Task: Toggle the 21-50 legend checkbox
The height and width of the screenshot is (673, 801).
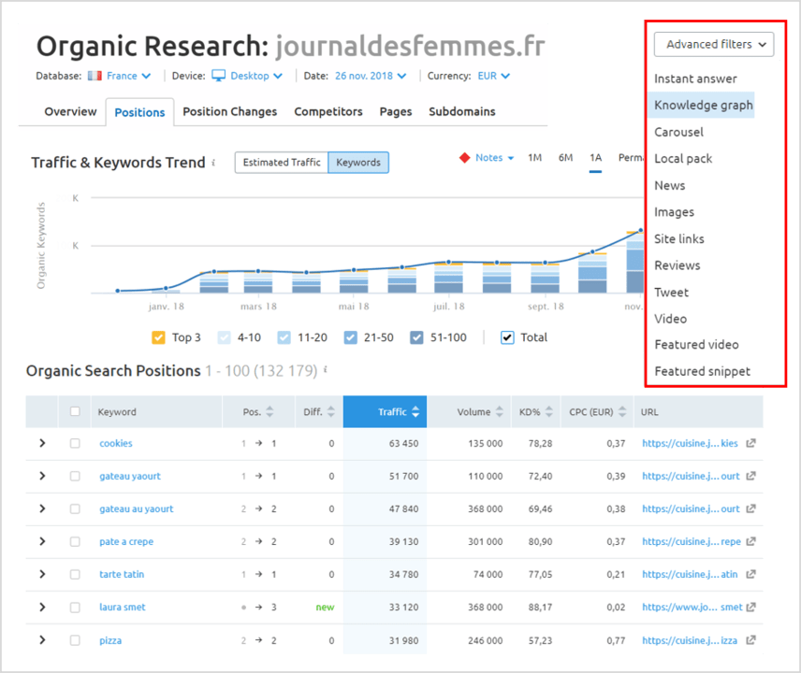Action: 350,337
